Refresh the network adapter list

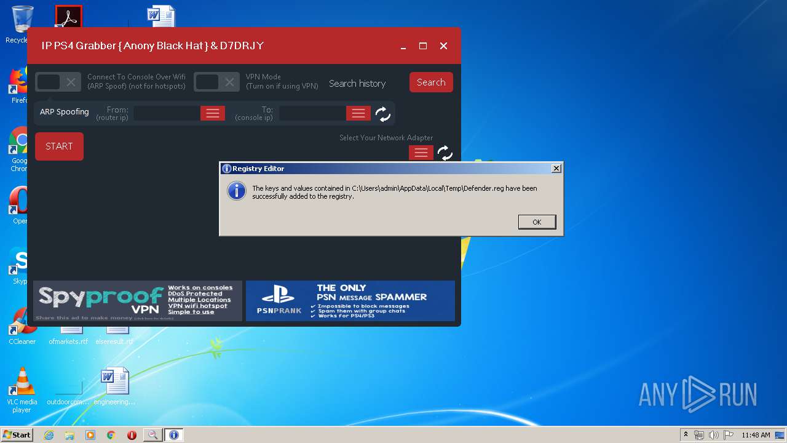point(445,153)
